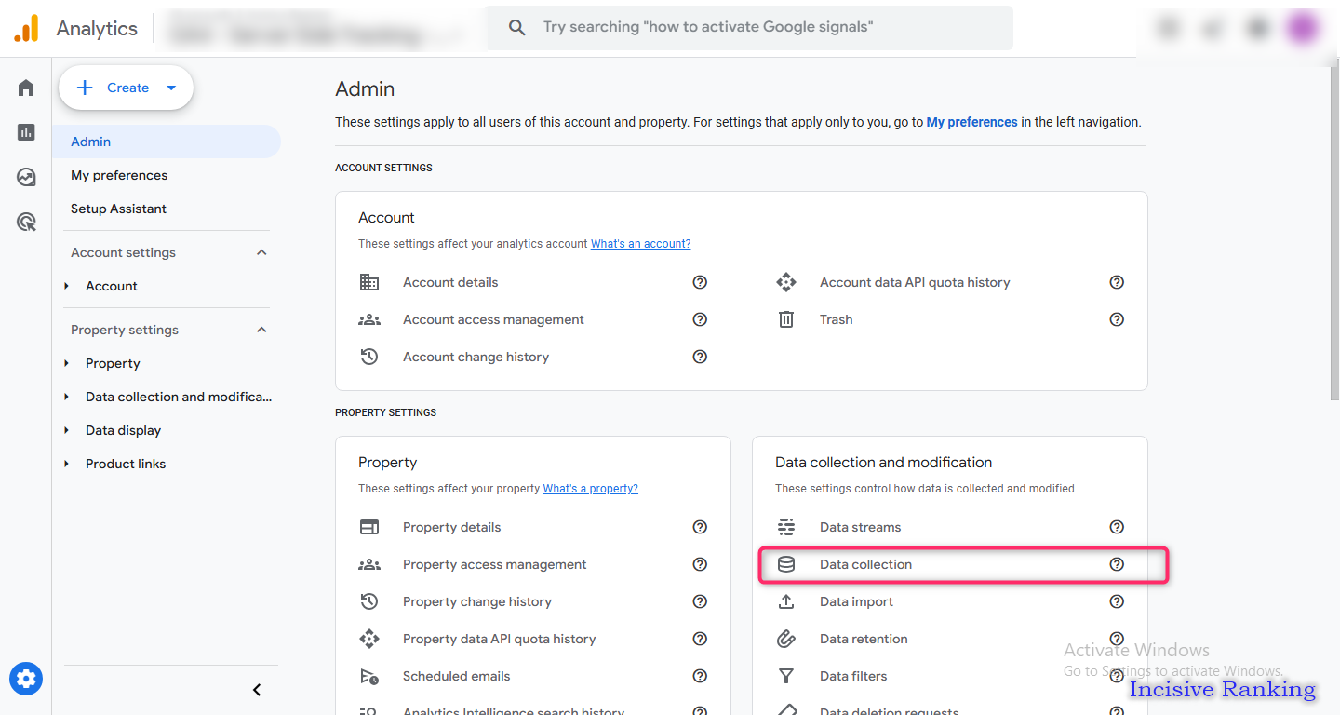Collapse the Property settings section
1340x715 pixels.
tap(261, 330)
